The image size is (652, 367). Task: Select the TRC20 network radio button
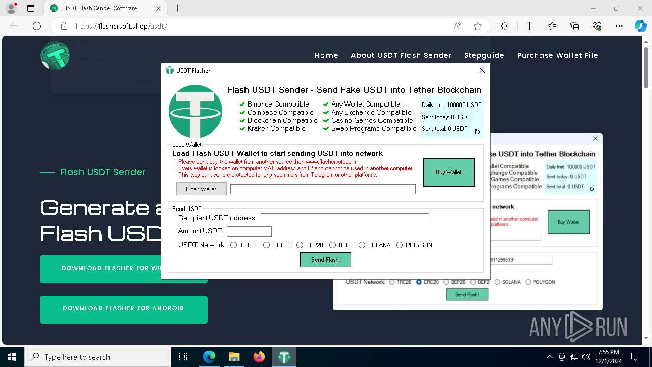233,245
